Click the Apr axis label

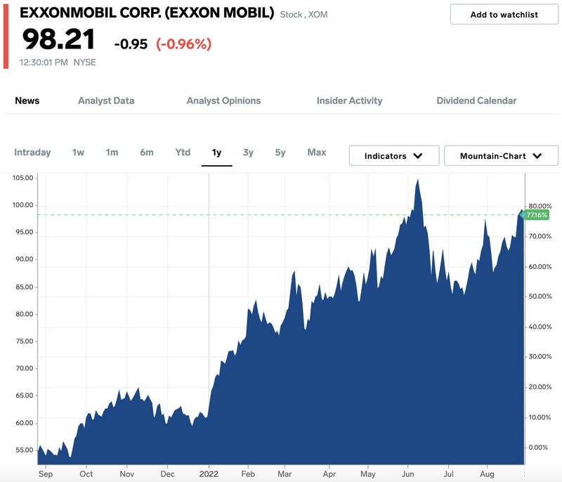point(329,474)
